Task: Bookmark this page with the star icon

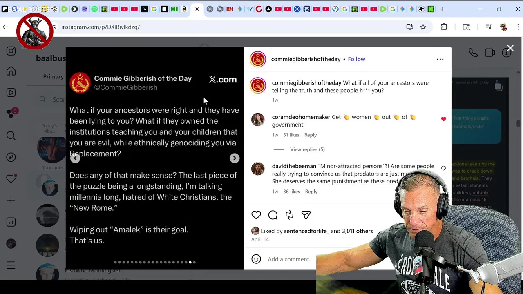Action: coord(423,27)
